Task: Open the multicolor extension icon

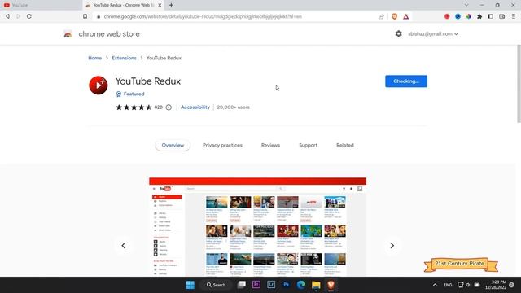Action: [469, 16]
